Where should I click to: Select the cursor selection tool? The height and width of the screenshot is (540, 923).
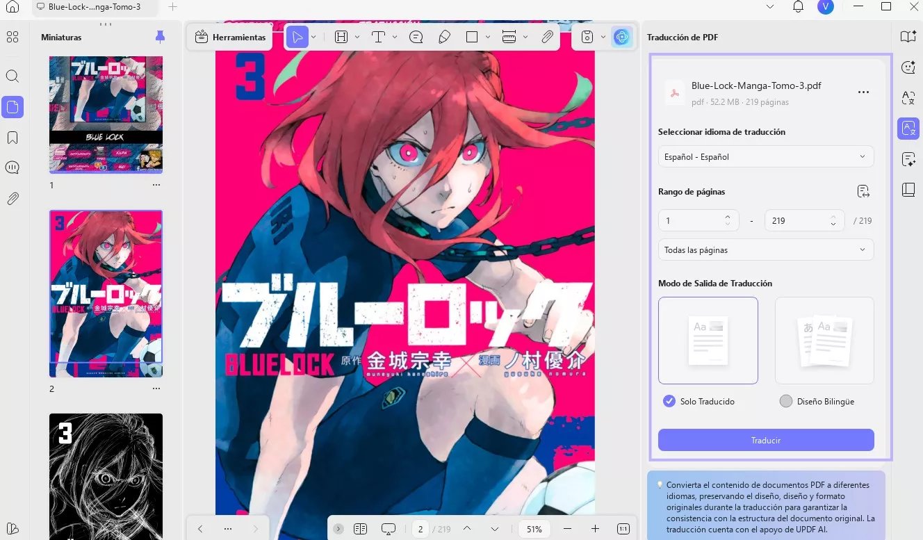coord(297,37)
